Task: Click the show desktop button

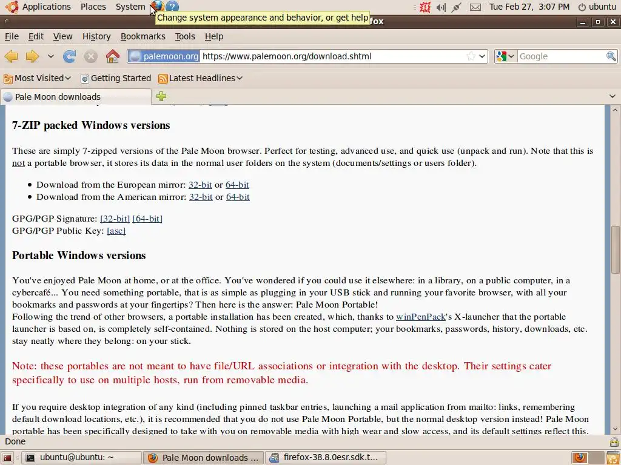Action: 7,458
